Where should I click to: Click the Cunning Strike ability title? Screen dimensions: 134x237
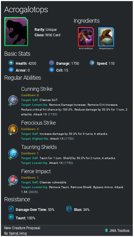tap(37, 89)
